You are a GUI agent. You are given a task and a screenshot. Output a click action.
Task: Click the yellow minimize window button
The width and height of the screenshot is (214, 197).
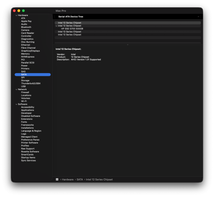pyautogui.click(x=19, y=11)
